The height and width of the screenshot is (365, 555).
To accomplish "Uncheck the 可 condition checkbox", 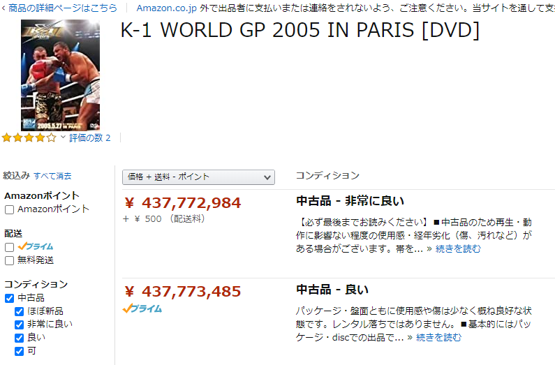I will pyautogui.click(x=20, y=351).
